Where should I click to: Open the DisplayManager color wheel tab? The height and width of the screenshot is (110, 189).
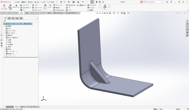pyautogui.click(x=21, y=18)
